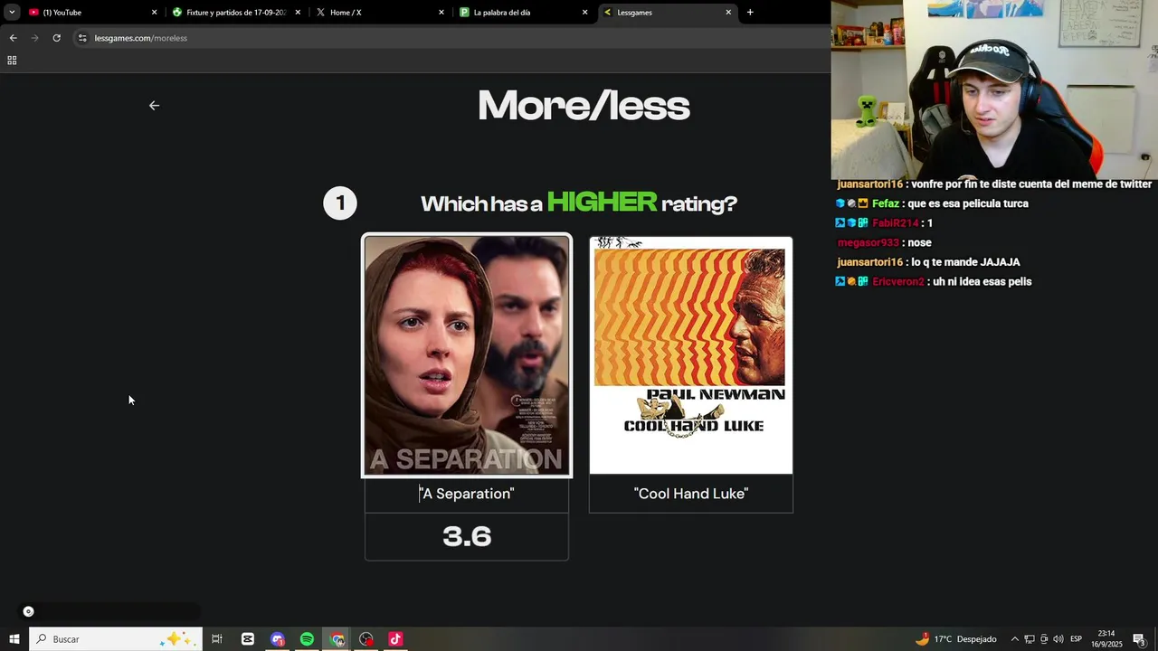
Task: Close the Lessgames tab
Action: 728,13
